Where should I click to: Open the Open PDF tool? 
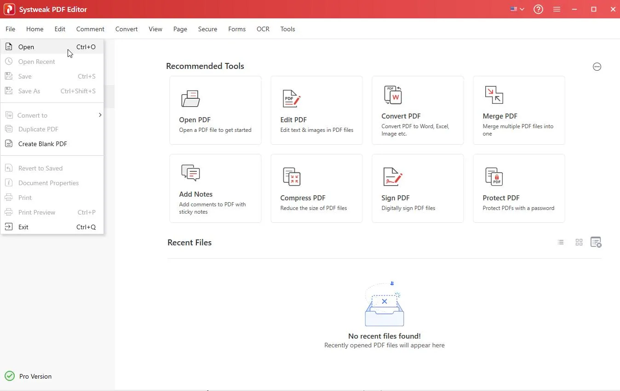[215, 110]
